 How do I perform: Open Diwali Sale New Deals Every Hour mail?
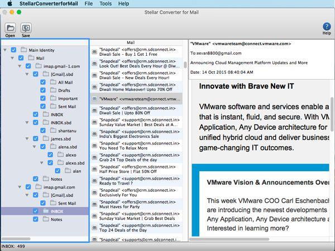coord(136,75)
